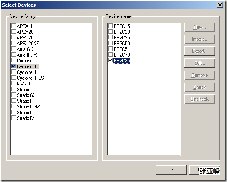Tick the APEX20KE checkbox
The image size is (227, 182).
14,43
